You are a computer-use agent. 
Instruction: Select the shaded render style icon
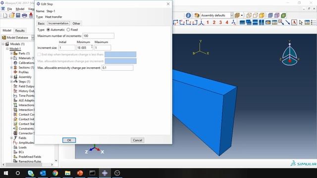[x=262, y=15]
